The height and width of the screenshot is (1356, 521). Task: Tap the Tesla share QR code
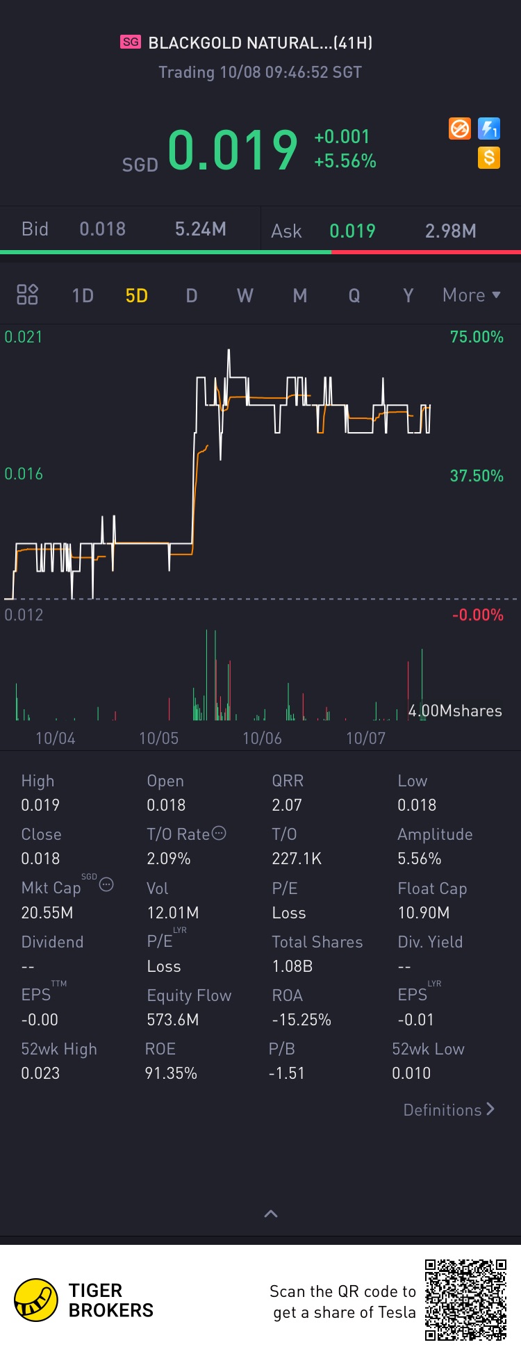[465, 1300]
